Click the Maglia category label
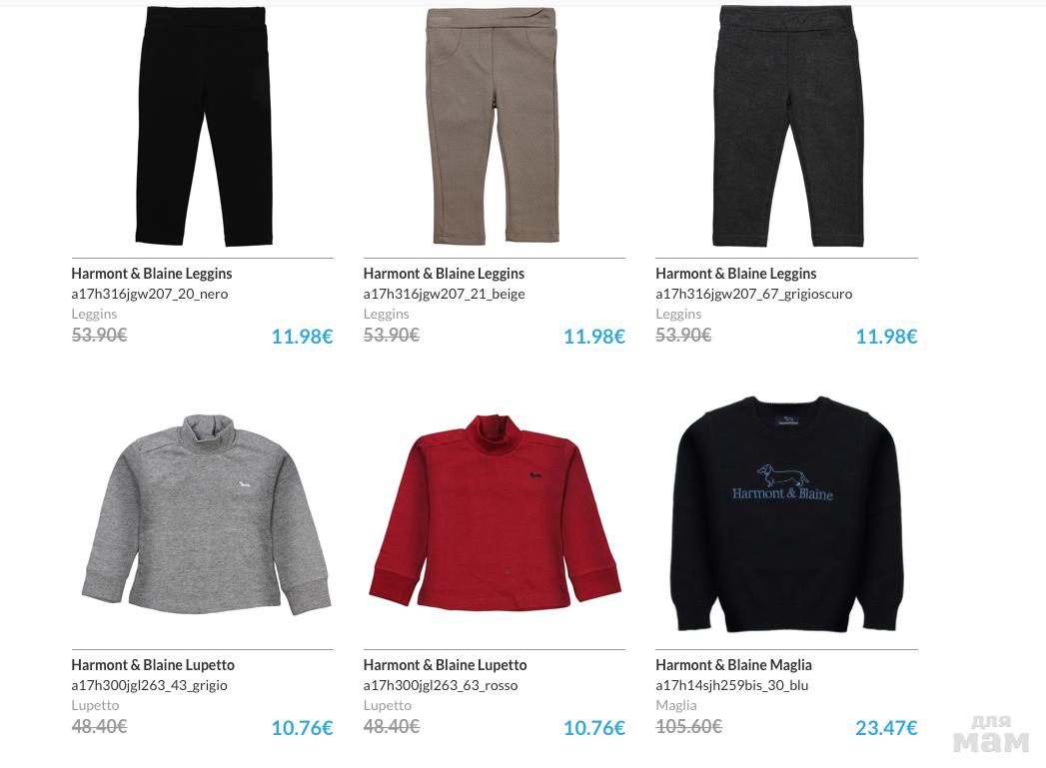 click(675, 705)
